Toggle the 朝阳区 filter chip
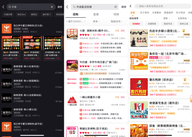192x137 pixels. click(x=34, y=15)
